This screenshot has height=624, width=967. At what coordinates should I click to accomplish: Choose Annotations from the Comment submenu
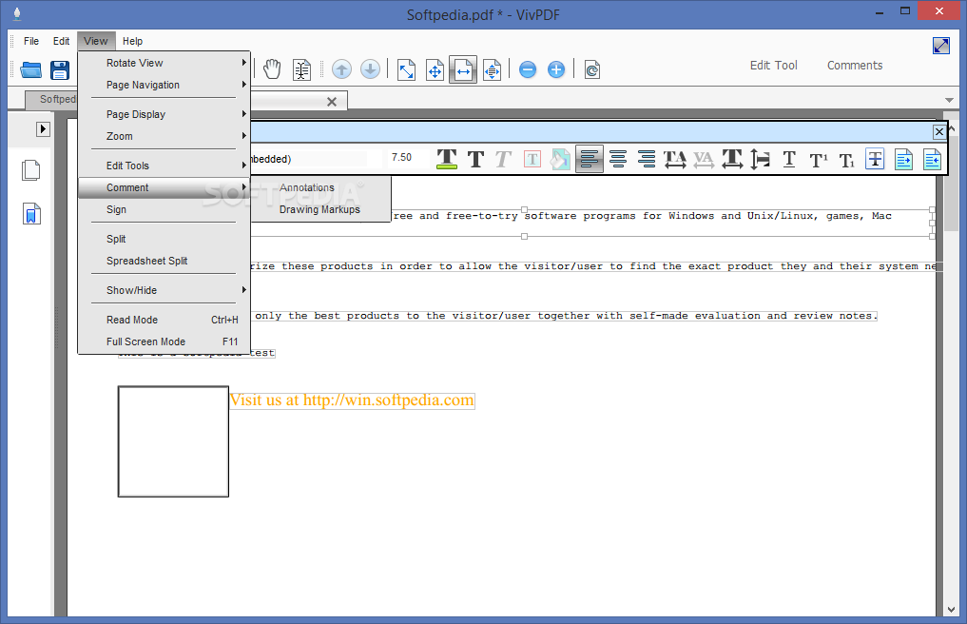point(320,187)
